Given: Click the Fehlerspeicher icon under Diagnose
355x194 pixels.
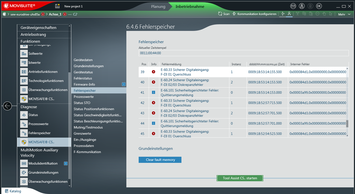Looking at the screenshot, I should point(24,133).
